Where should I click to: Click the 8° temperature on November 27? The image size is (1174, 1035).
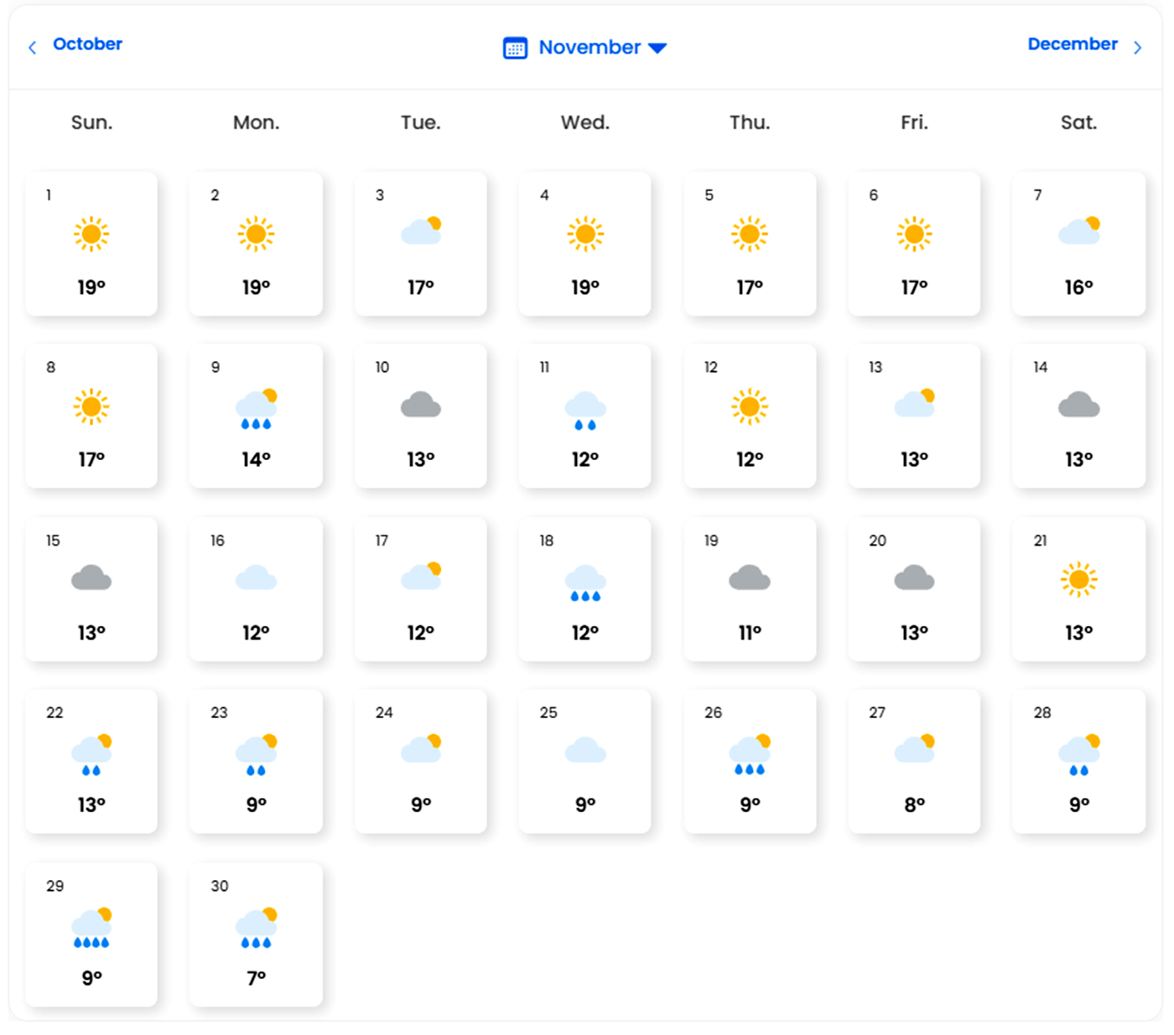[914, 805]
